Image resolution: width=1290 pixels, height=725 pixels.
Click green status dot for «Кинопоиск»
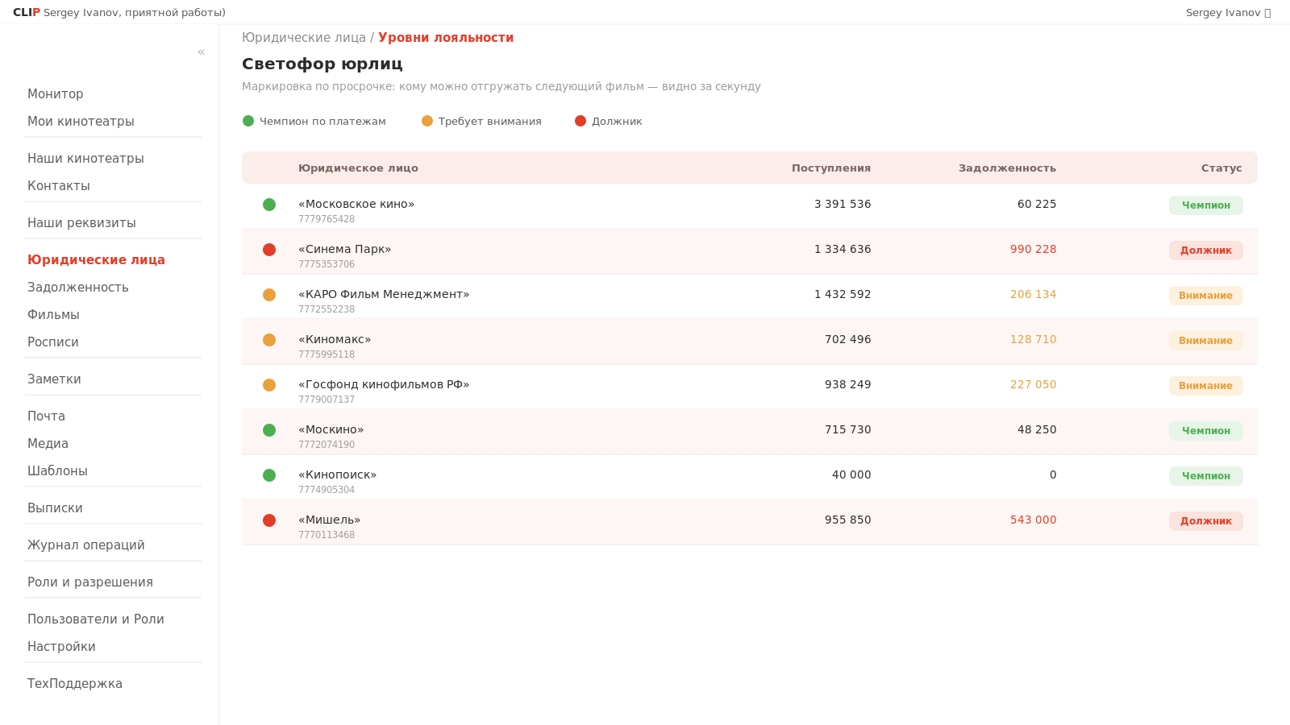[x=269, y=475]
